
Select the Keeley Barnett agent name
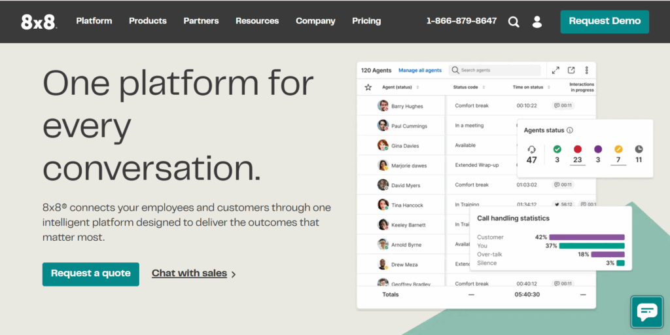click(x=408, y=225)
